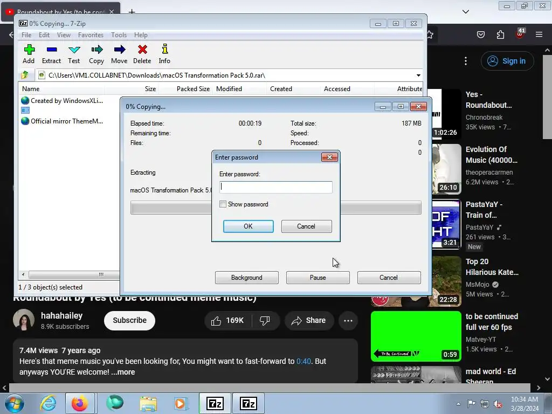The width and height of the screenshot is (552, 414).
Task: Open the Windows Start orb
Action: 15,403
